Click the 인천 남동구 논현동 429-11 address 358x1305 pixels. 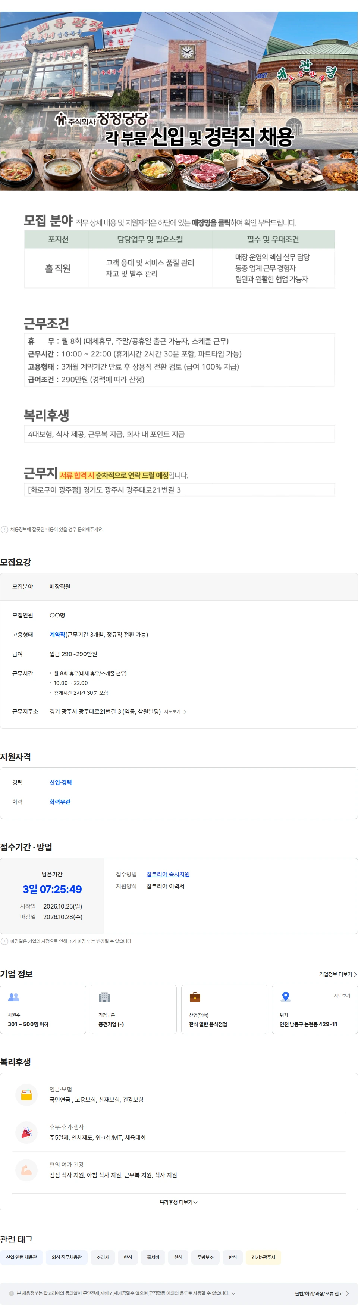(308, 1024)
